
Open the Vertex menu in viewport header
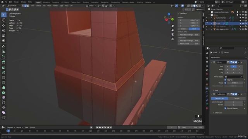pyautogui.click(x=55, y=6)
